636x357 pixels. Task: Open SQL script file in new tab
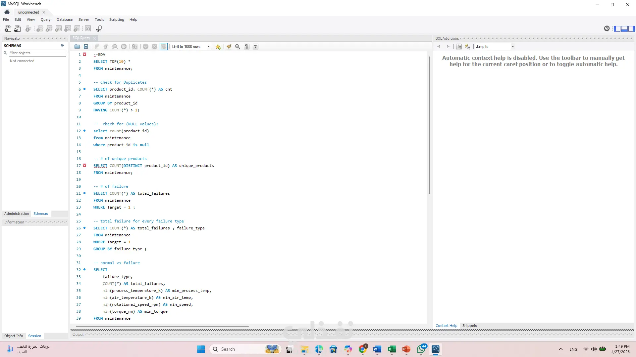click(18, 29)
